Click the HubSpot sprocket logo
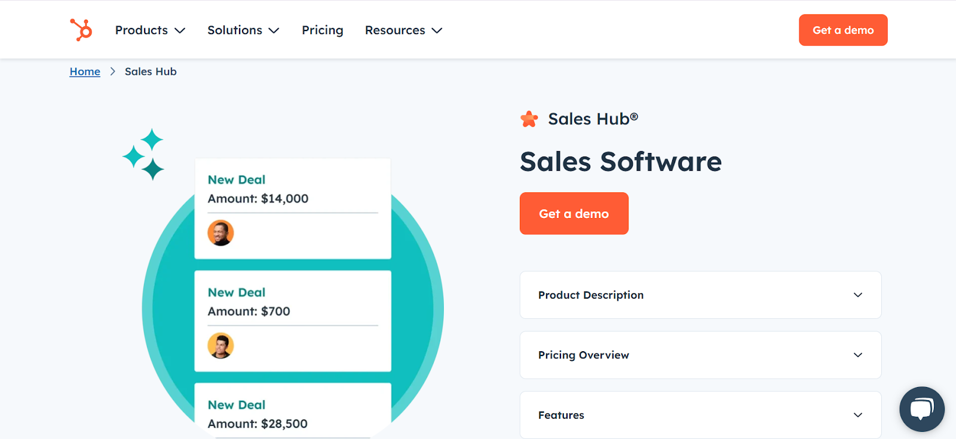956x439 pixels. 81,30
